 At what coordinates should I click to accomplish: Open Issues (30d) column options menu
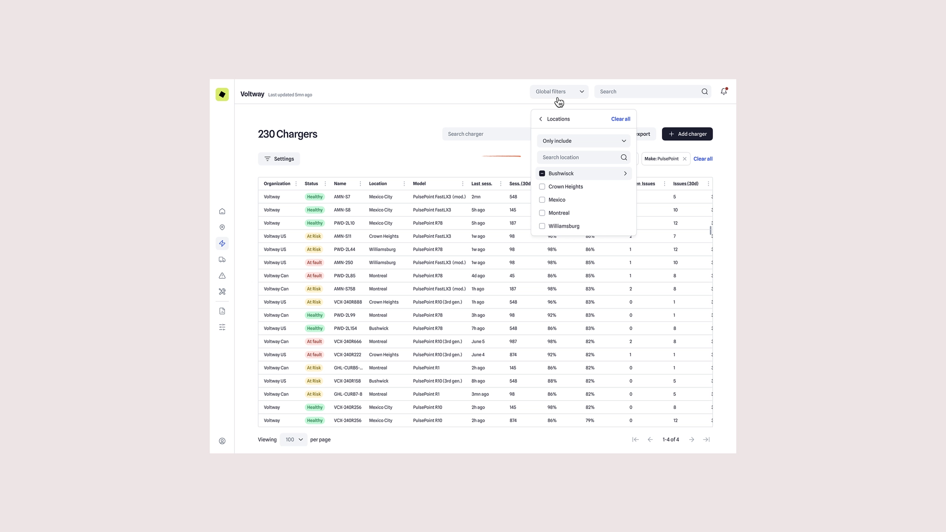pyautogui.click(x=708, y=184)
